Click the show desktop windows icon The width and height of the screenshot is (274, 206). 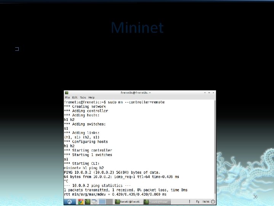(94, 202)
